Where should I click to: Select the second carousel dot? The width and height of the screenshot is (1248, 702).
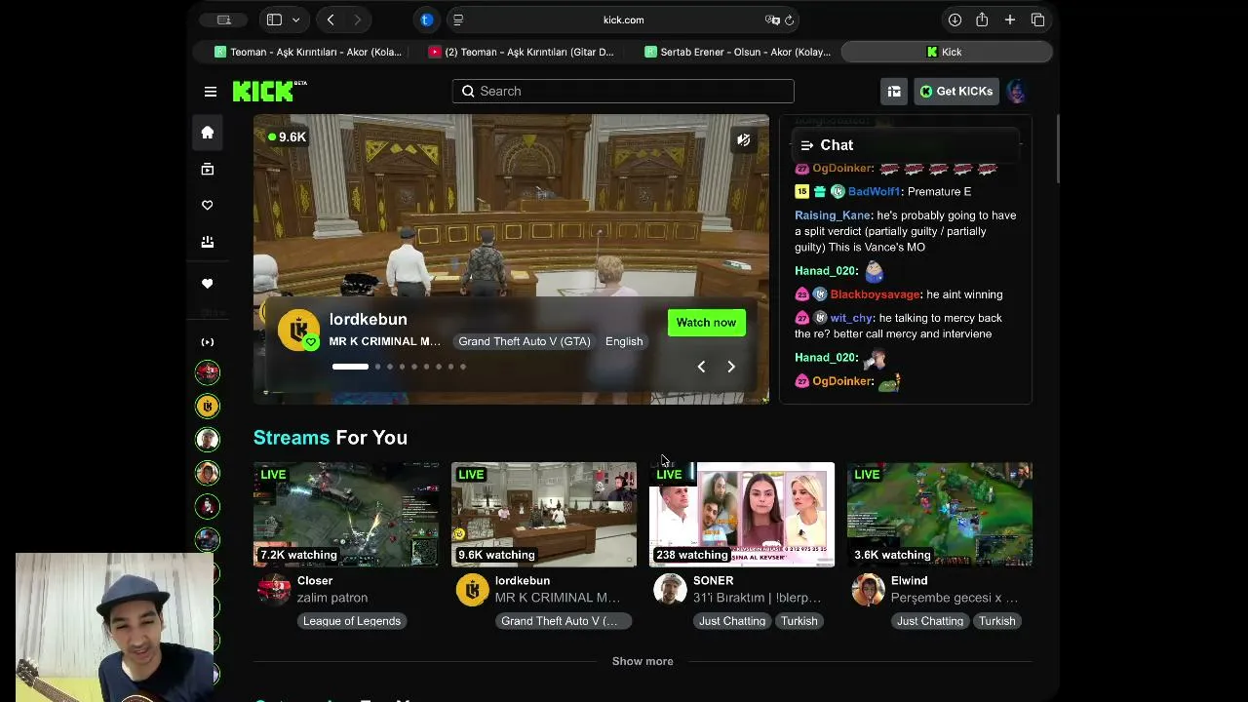point(377,367)
